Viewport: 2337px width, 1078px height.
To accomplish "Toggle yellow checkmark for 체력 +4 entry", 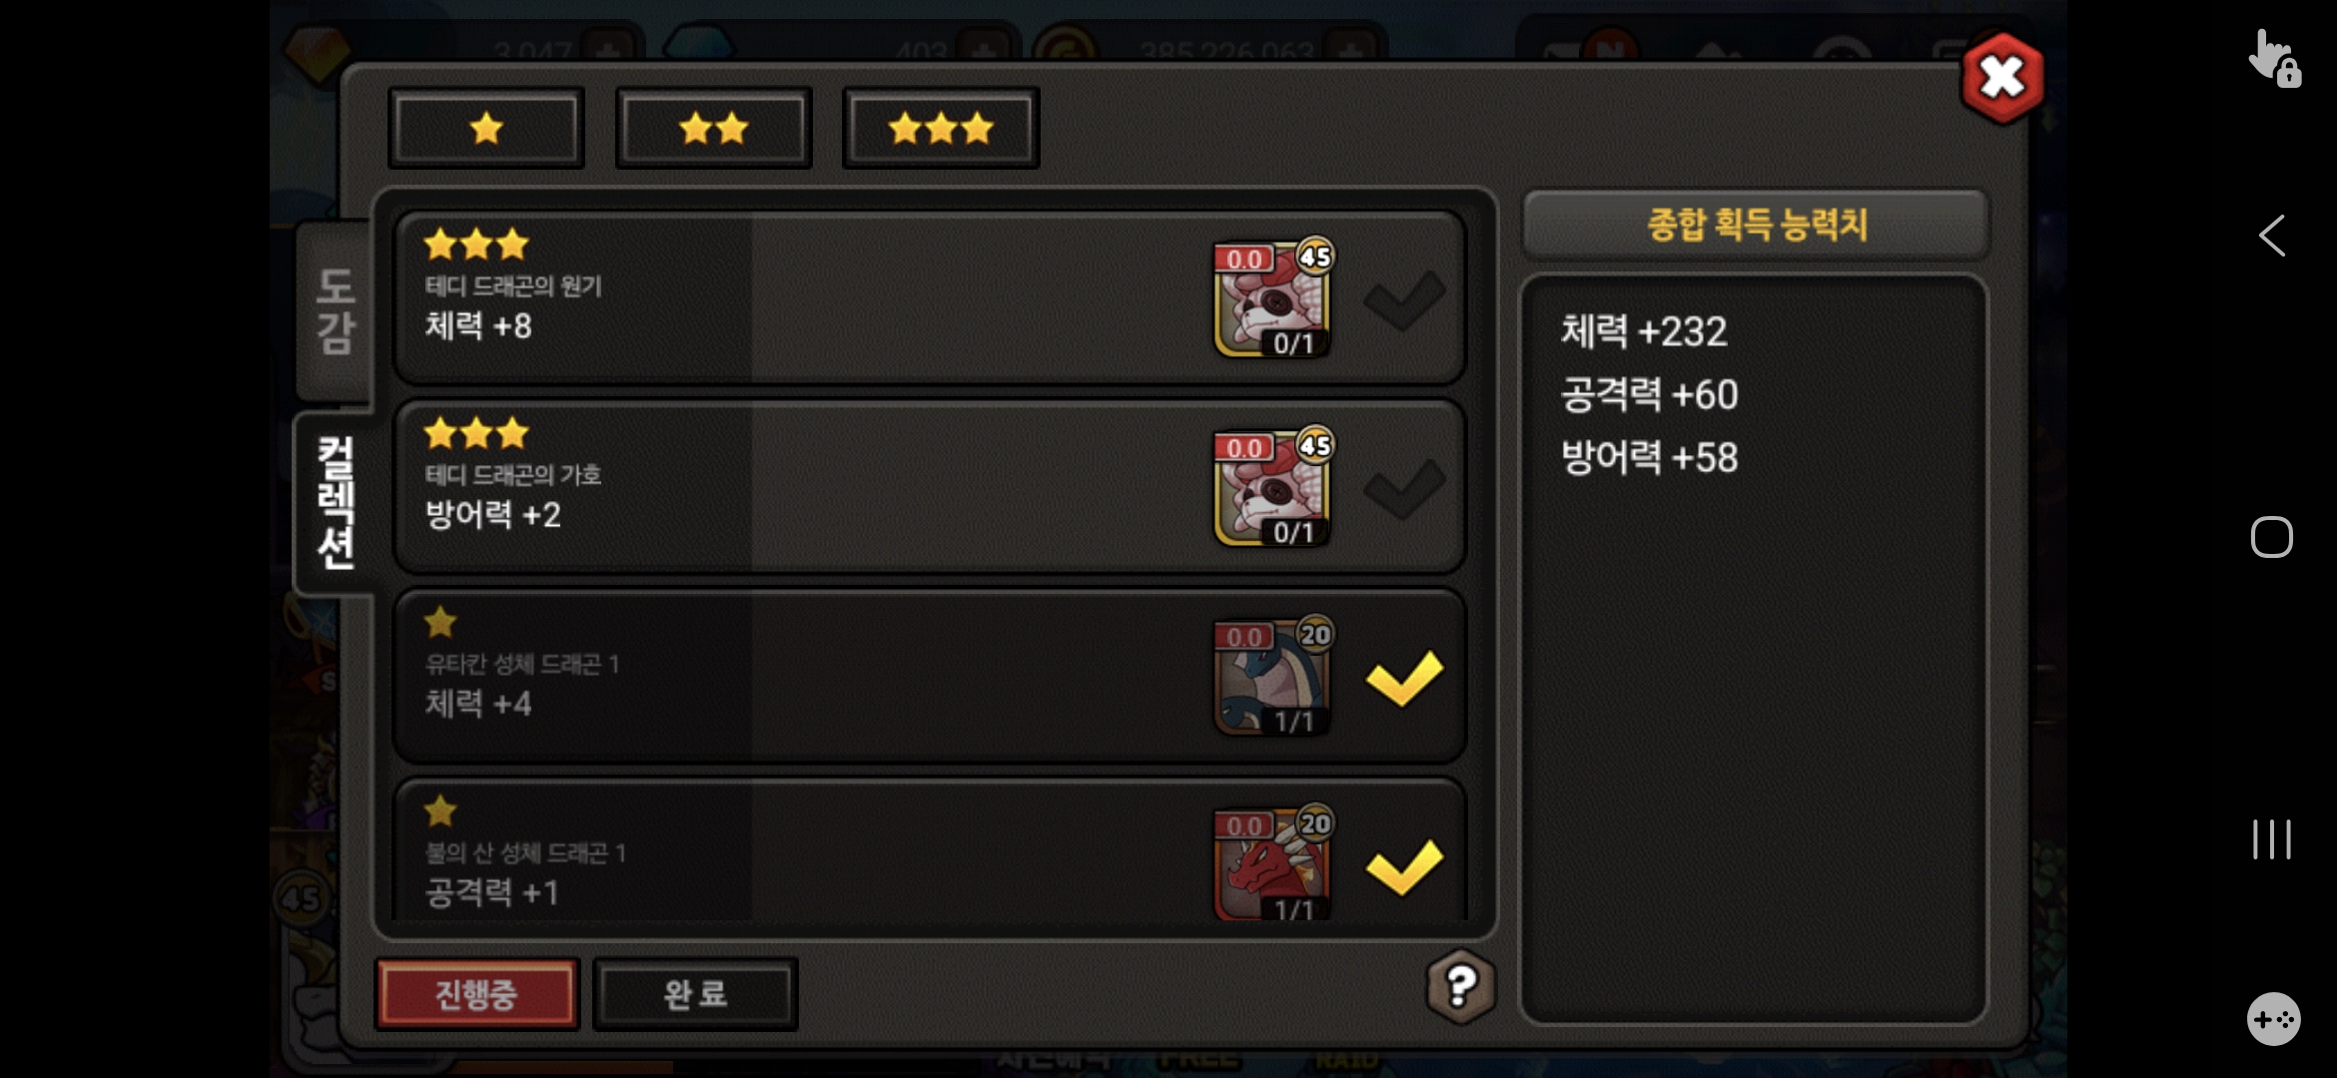I will coord(1404,678).
